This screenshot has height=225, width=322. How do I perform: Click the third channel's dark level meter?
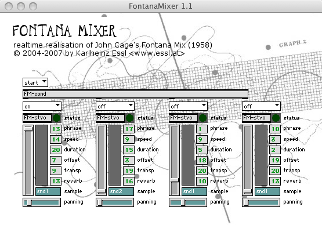tap(188, 155)
